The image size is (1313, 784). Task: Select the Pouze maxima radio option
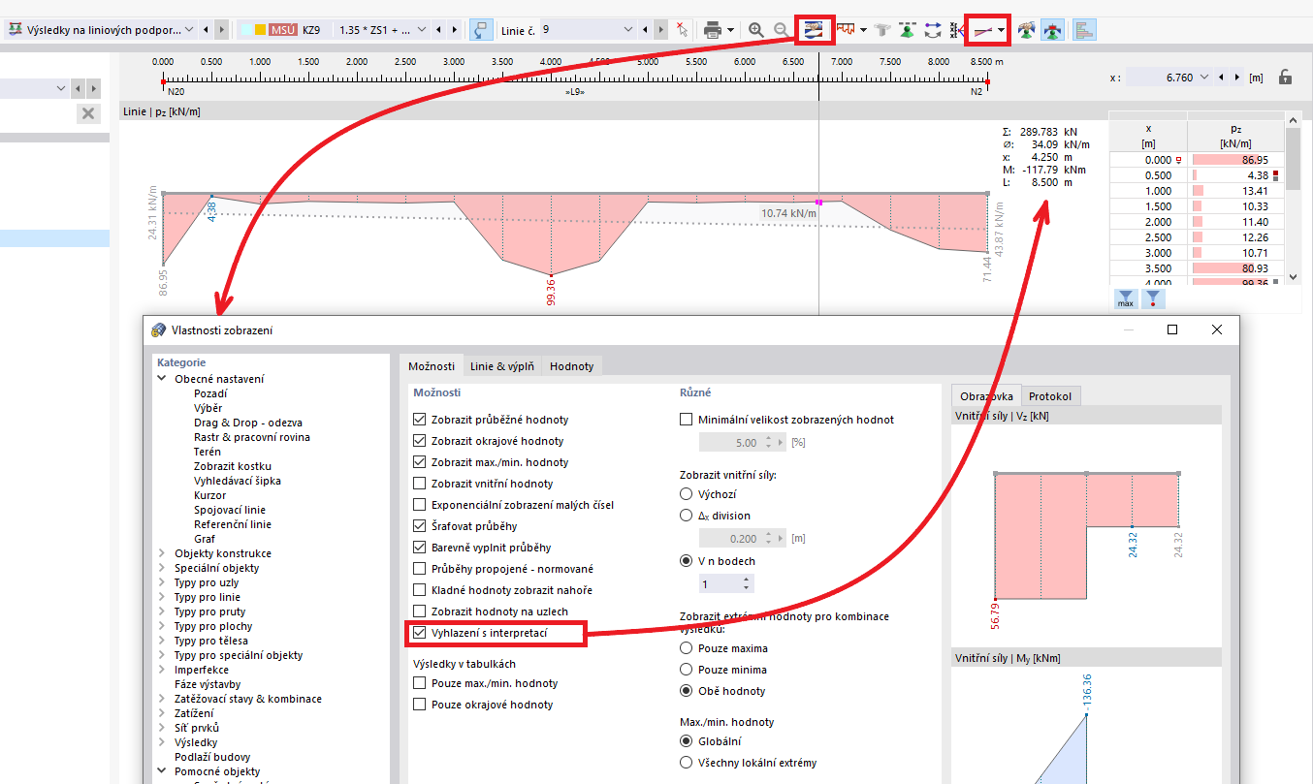click(x=687, y=648)
